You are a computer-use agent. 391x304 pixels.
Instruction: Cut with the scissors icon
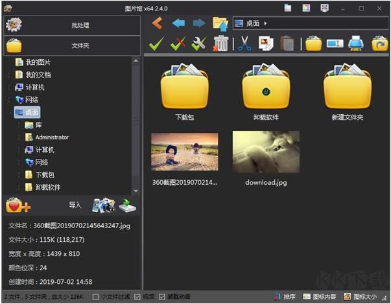244,44
